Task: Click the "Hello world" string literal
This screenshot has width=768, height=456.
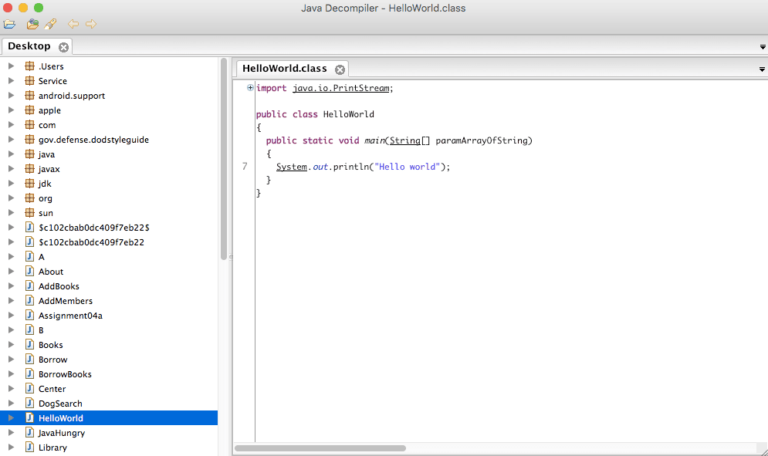Action: coord(407,167)
